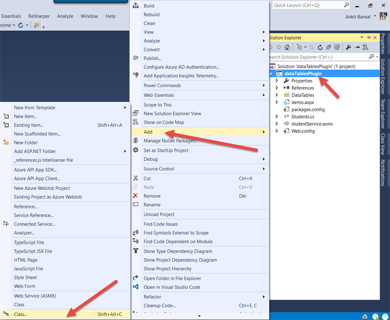Screen dimensions: 390x320
Task: Click the user avatar picture at top right
Action: tap(383, 16)
